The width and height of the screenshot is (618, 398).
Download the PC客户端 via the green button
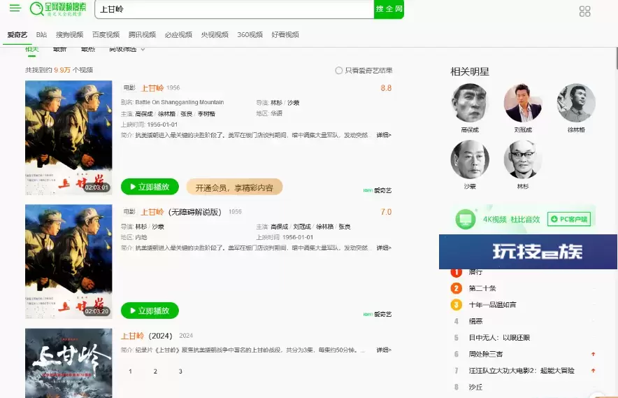pyautogui.click(x=569, y=219)
